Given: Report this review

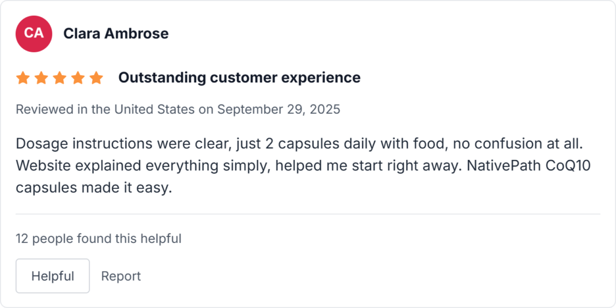Looking at the screenshot, I should click(x=121, y=276).
